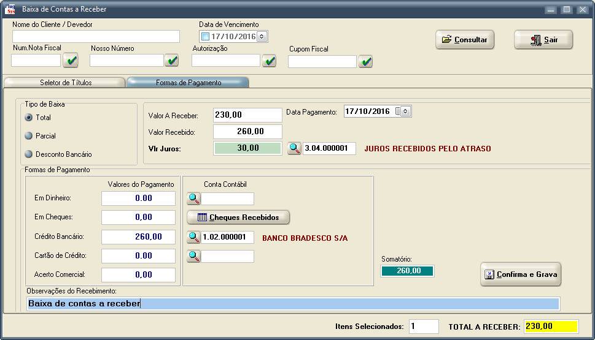The width and height of the screenshot is (595, 340).
Task: Click the Observações do Recebimento text field
Action: [294, 304]
